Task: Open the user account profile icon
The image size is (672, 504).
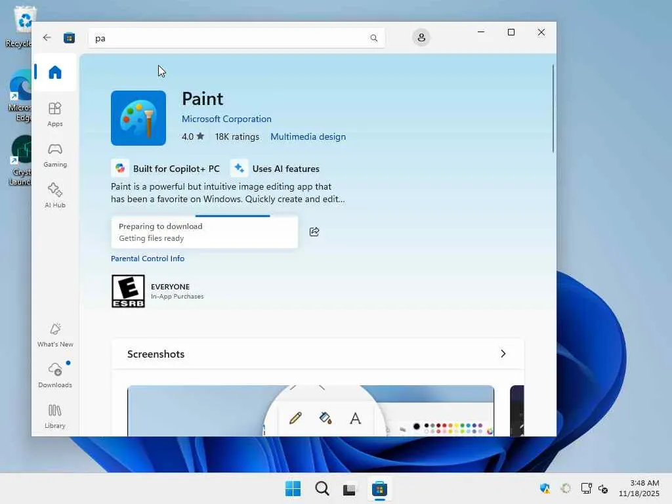Action: click(x=421, y=37)
